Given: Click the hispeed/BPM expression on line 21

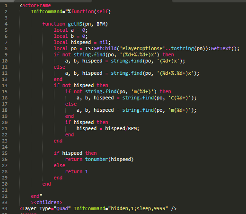Looking at the screenshot, I should (x=121, y=129).
